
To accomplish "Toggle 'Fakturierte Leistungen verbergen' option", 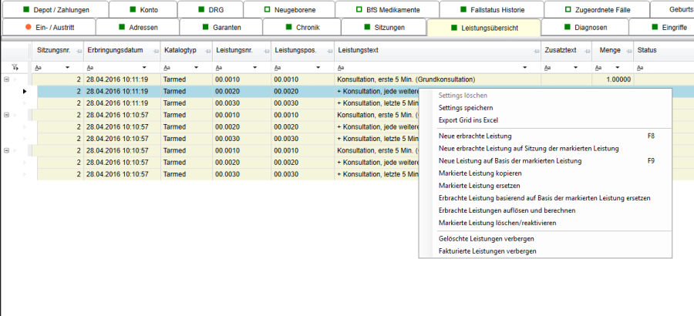I will pyautogui.click(x=486, y=250).
